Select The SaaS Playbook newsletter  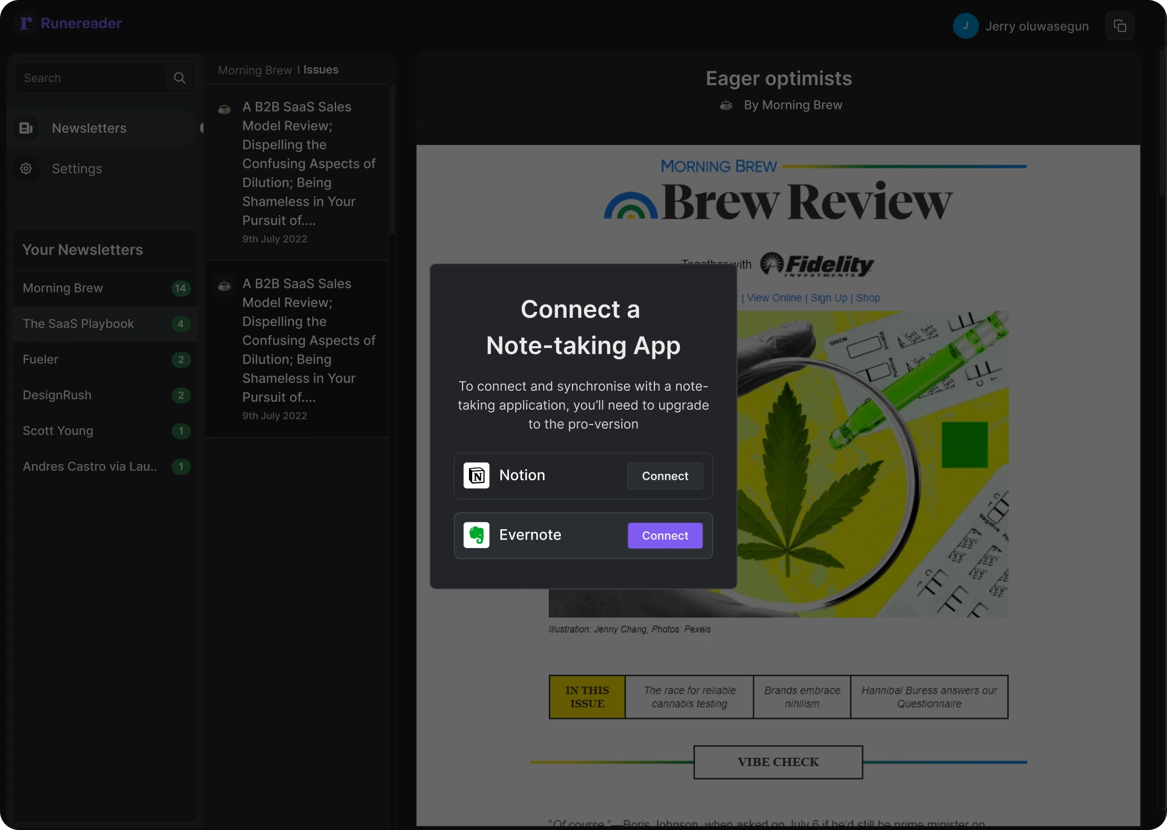tap(105, 324)
